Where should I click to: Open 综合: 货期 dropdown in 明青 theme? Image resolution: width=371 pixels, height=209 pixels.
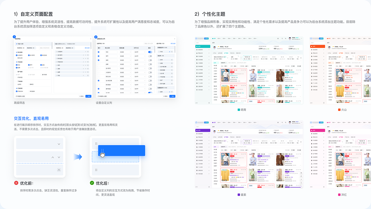pos(225,66)
